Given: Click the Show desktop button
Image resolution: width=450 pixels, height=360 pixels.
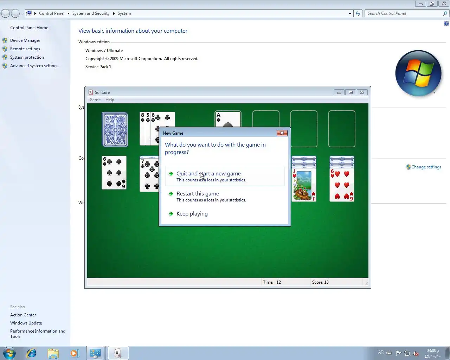Looking at the screenshot, I should [447, 353].
